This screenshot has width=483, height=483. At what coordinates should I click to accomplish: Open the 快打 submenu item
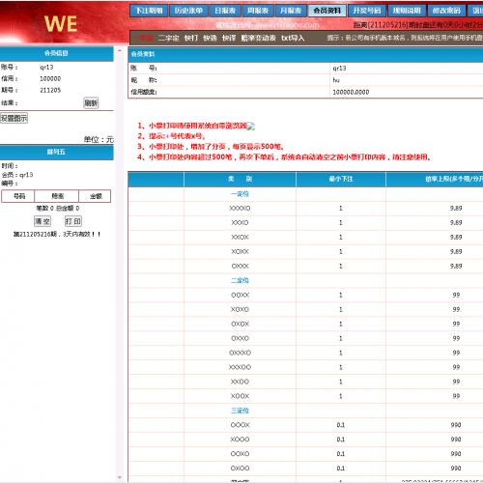(x=191, y=38)
